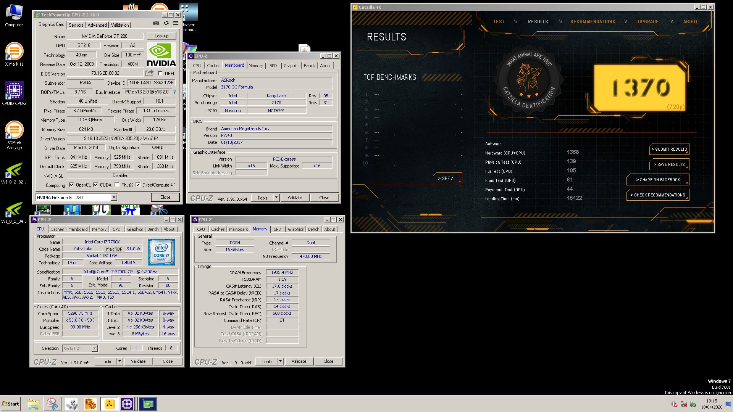
Task: Take a GPU-Z screenshot with camera icon
Action: coord(156,23)
